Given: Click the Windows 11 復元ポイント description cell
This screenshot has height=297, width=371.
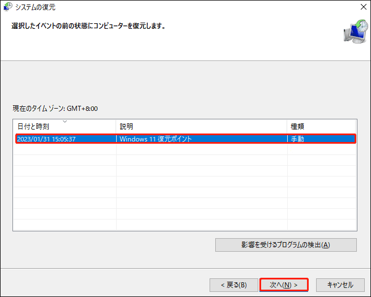Looking at the screenshot, I should 155,139.
